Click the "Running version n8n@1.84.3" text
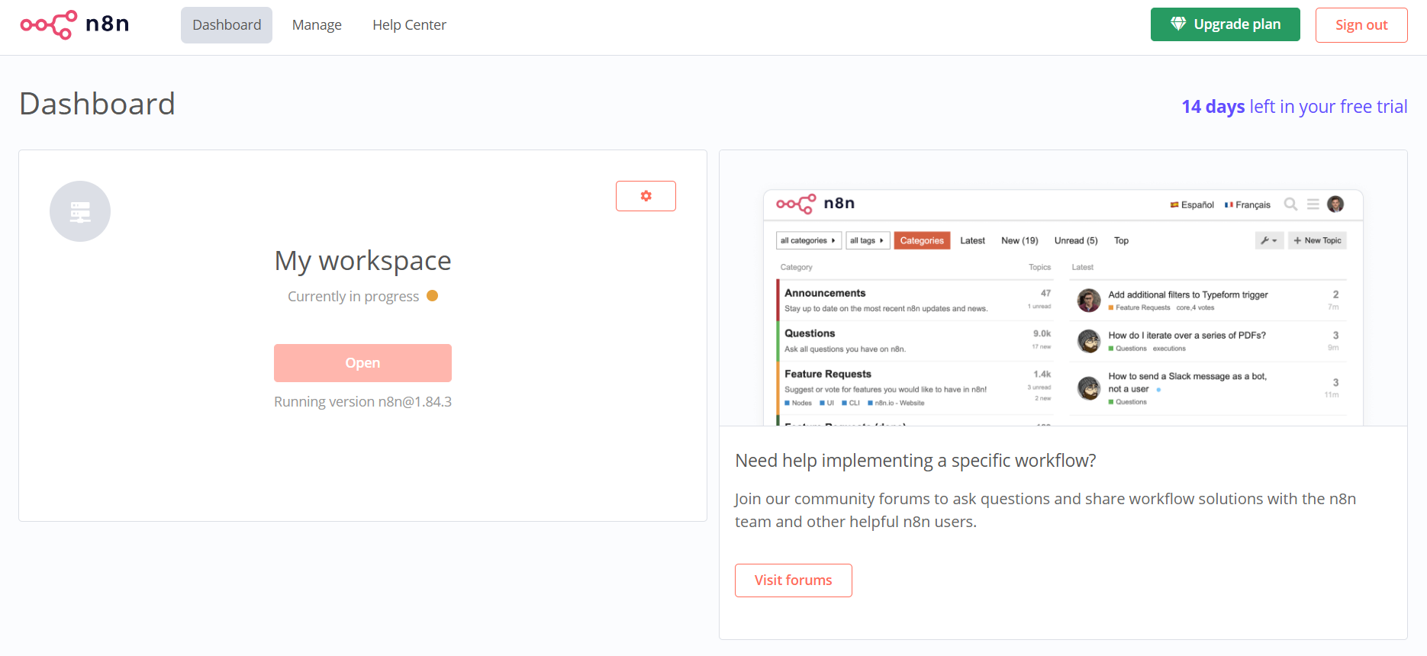 coord(362,402)
